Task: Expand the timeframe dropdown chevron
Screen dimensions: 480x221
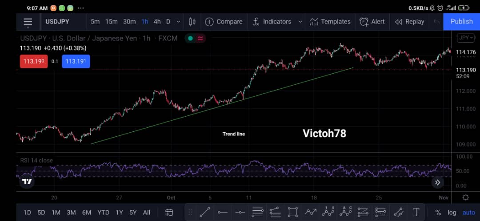Action: (x=179, y=22)
